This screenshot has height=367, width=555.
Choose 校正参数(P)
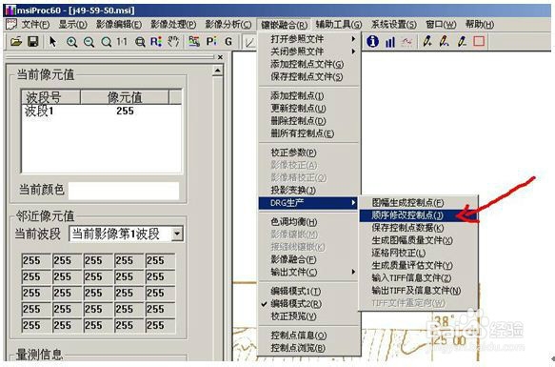(309, 153)
